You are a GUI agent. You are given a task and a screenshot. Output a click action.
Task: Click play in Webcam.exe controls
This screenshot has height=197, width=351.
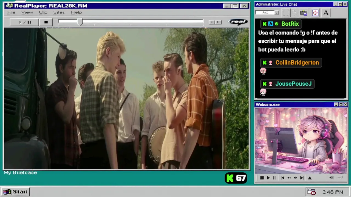[268, 178]
